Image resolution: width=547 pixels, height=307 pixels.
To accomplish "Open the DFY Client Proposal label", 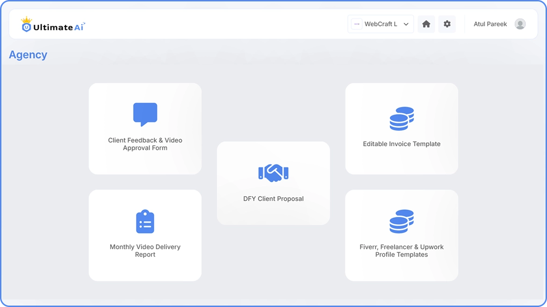I will click(x=273, y=199).
